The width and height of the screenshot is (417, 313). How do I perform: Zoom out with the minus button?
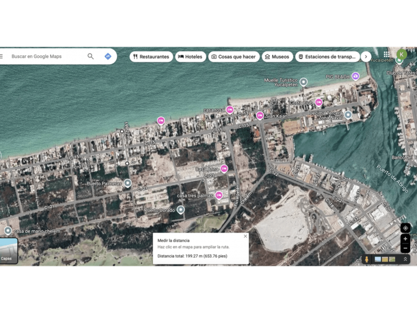point(406,248)
